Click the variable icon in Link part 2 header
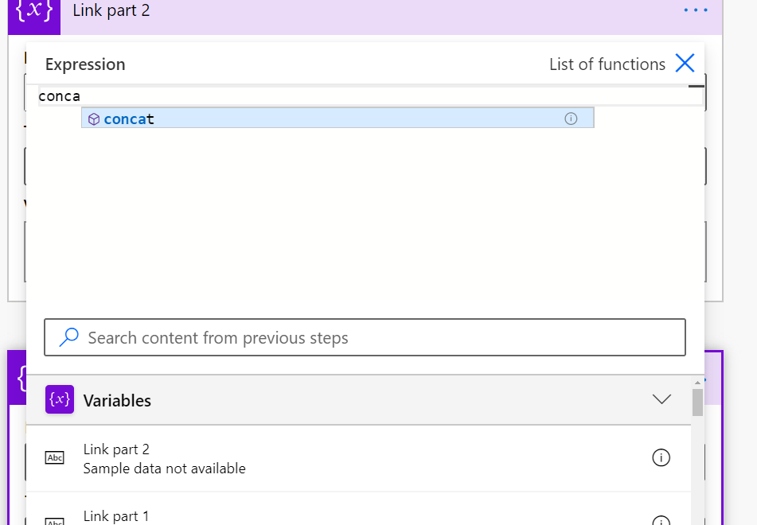The height and width of the screenshot is (525, 757). click(34, 14)
